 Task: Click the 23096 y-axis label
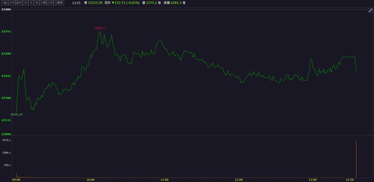pyautogui.click(x=6, y=134)
